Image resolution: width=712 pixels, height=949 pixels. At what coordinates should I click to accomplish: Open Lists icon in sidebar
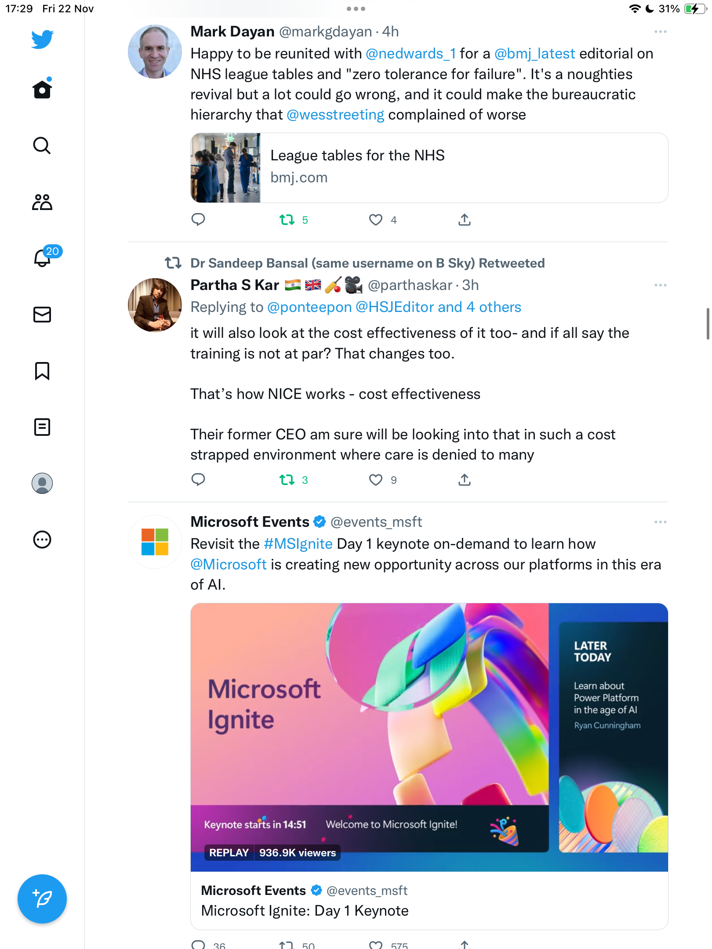tap(42, 427)
